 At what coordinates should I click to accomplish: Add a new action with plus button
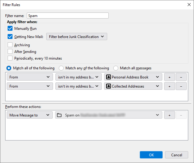click(x=169, y=115)
